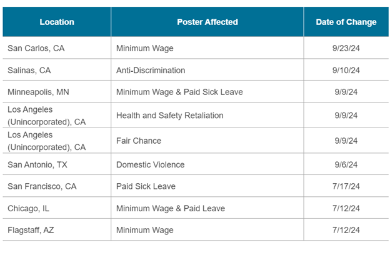390x255 pixels.
Task: Select Minimum Wage & Paid Leave cell
Action: tap(170, 208)
